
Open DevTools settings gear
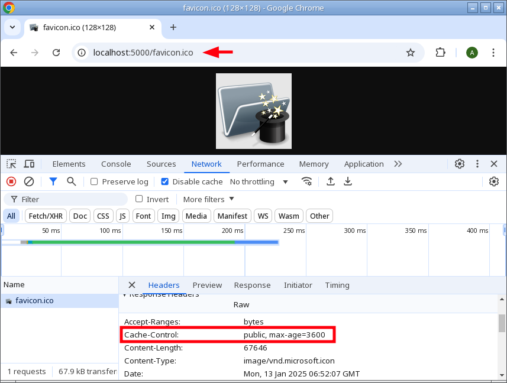tap(460, 164)
